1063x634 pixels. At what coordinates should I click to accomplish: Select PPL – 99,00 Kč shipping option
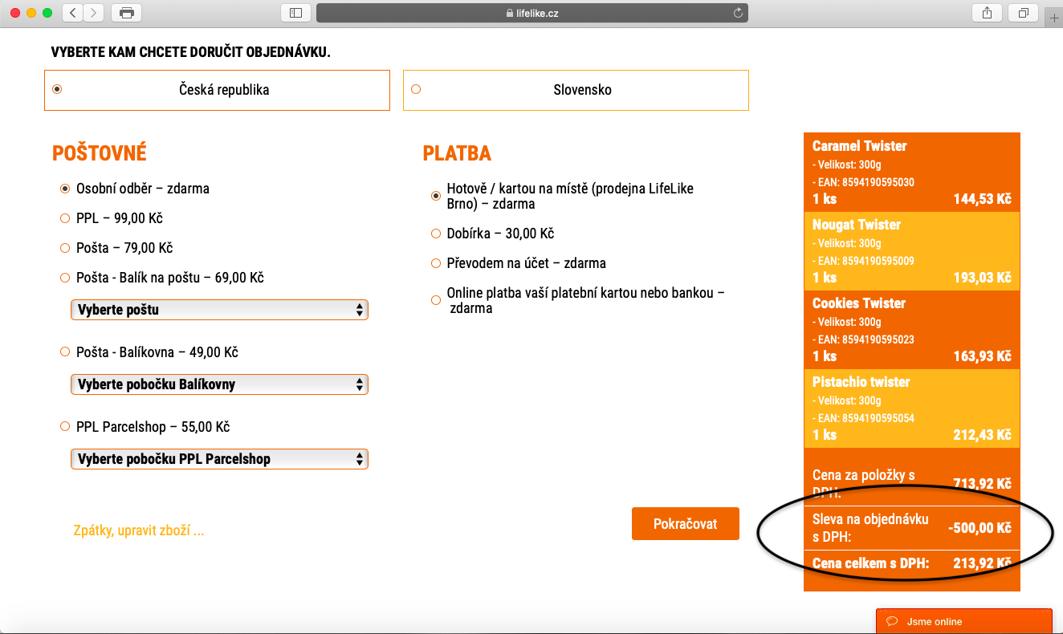coord(65,218)
